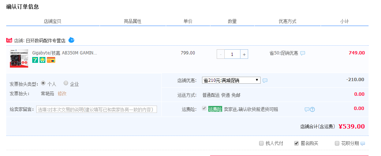Click the store total ¥539.00
381x156 pixels.
pyautogui.click(x=352, y=126)
